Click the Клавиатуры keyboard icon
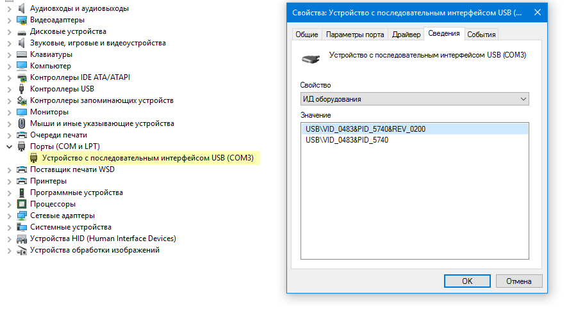569x321 pixels. (x=22, y=54)
